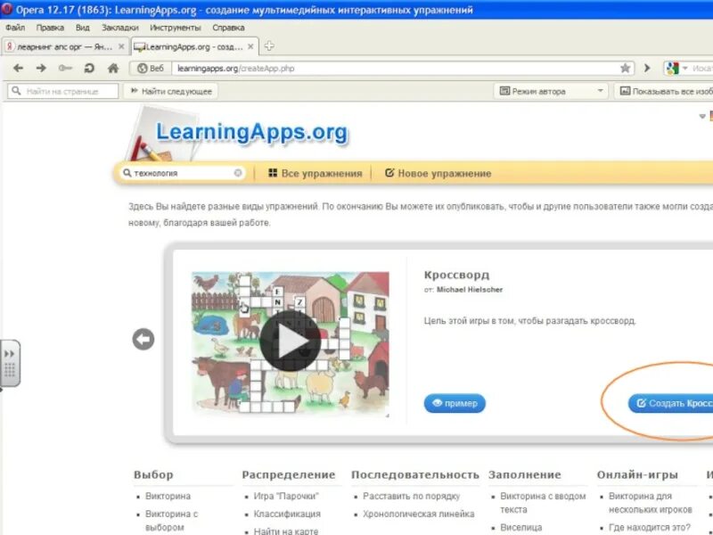Click the address bar URL field
Screen dimensions: 713x535
396,69
